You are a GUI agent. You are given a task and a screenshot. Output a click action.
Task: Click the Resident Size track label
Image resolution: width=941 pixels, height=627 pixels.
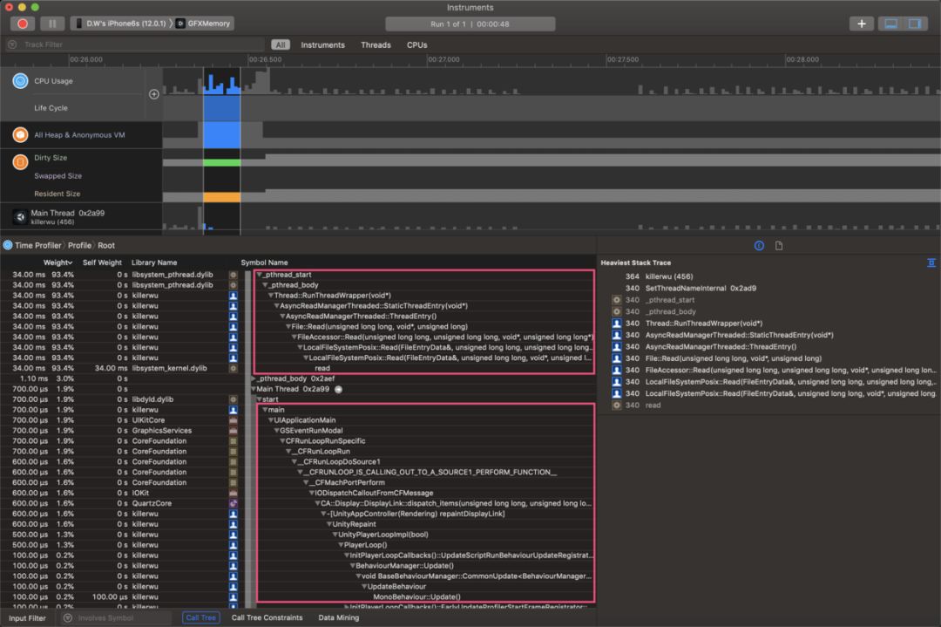tap(57, 194)
